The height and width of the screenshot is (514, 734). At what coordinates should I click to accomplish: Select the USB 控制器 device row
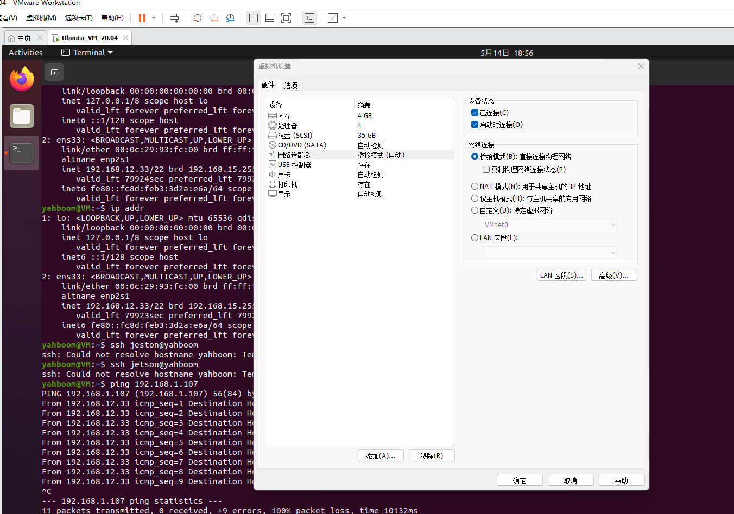coord(360,165)
